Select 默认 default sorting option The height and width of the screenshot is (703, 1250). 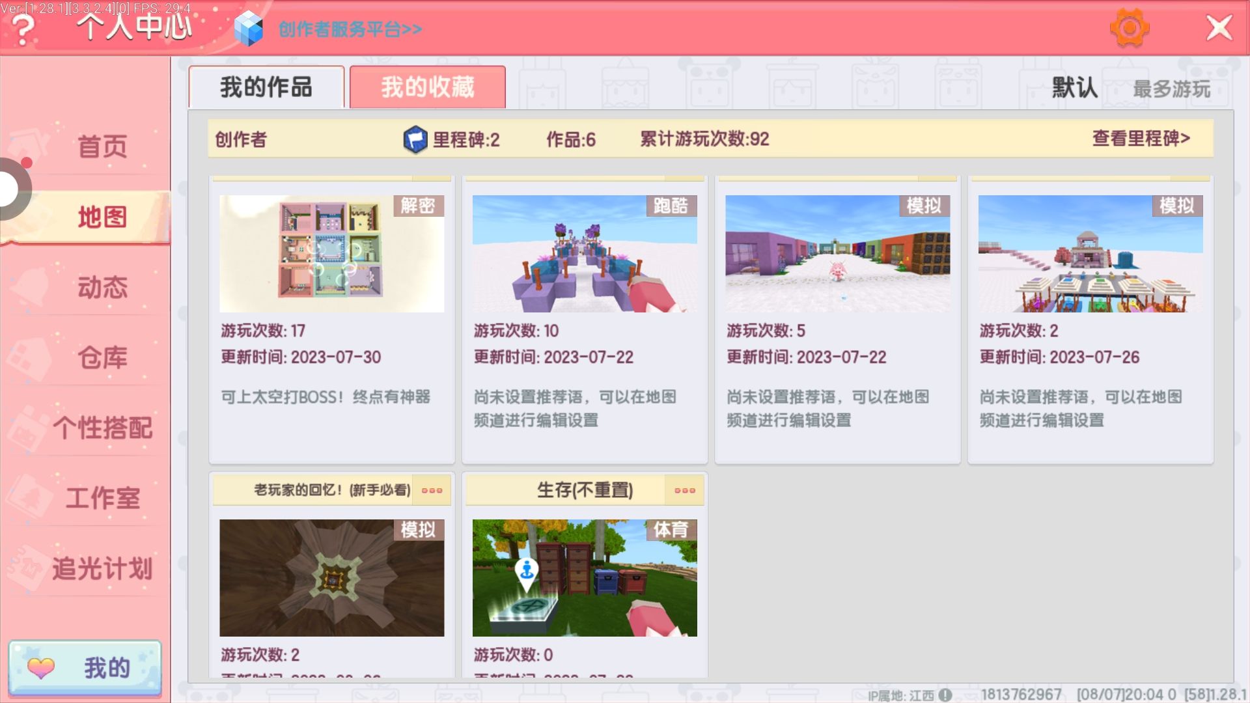(x=1075, y=88)
